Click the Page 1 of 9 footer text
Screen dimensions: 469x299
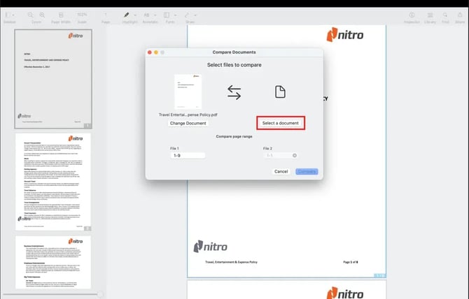pyautogui.click(x=350, y=262)
